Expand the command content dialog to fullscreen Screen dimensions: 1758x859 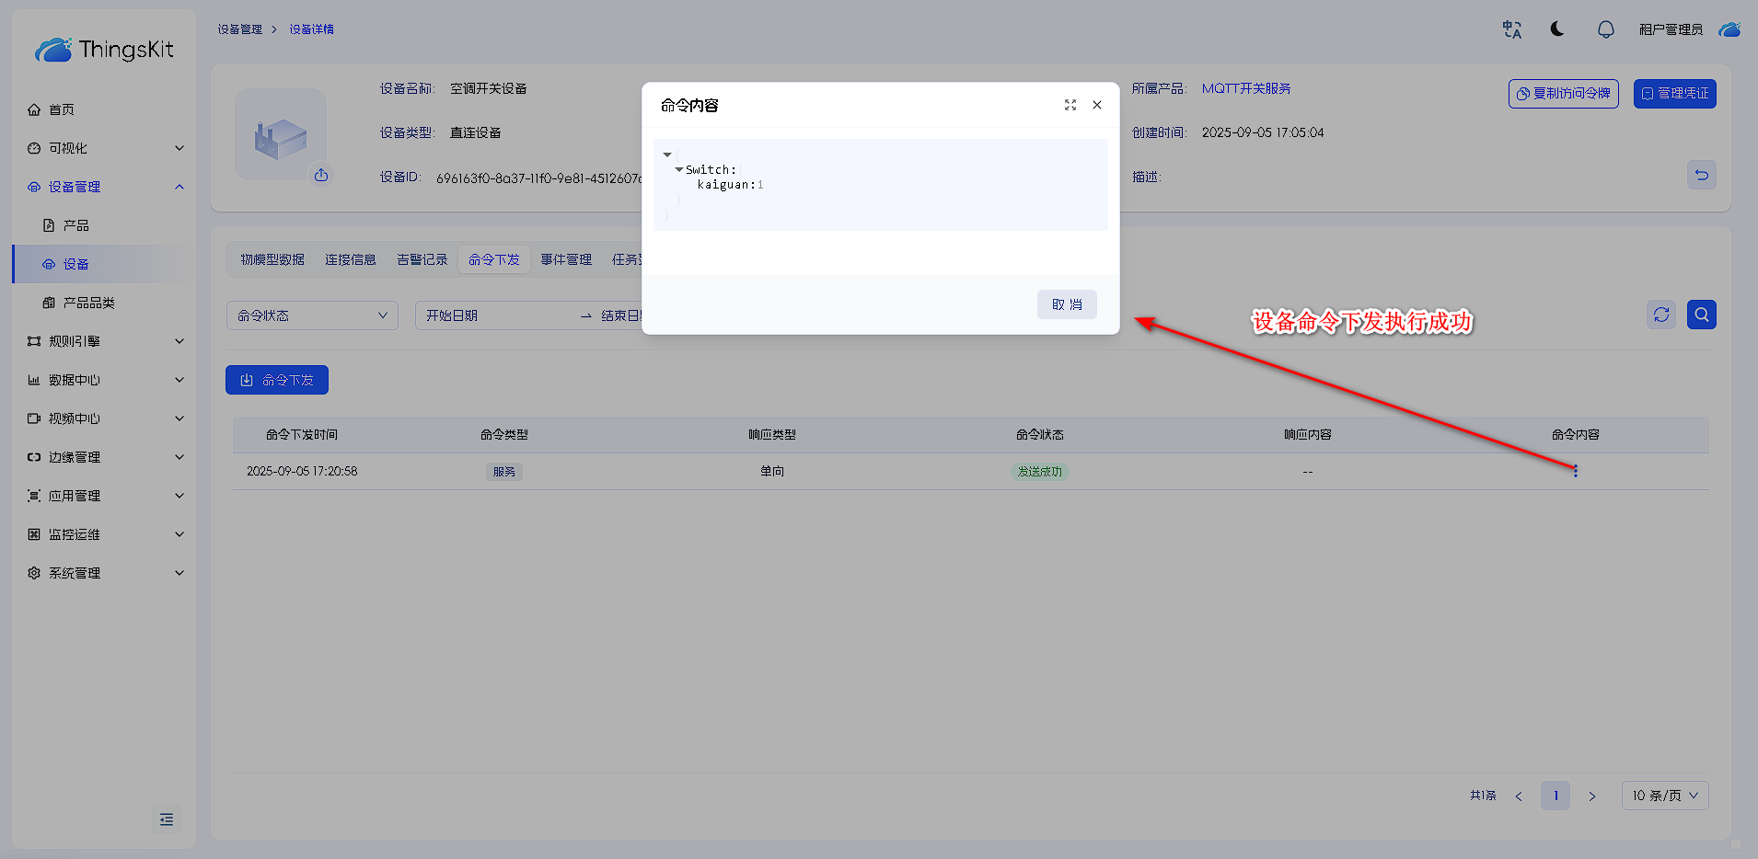tap(1070, 105)
